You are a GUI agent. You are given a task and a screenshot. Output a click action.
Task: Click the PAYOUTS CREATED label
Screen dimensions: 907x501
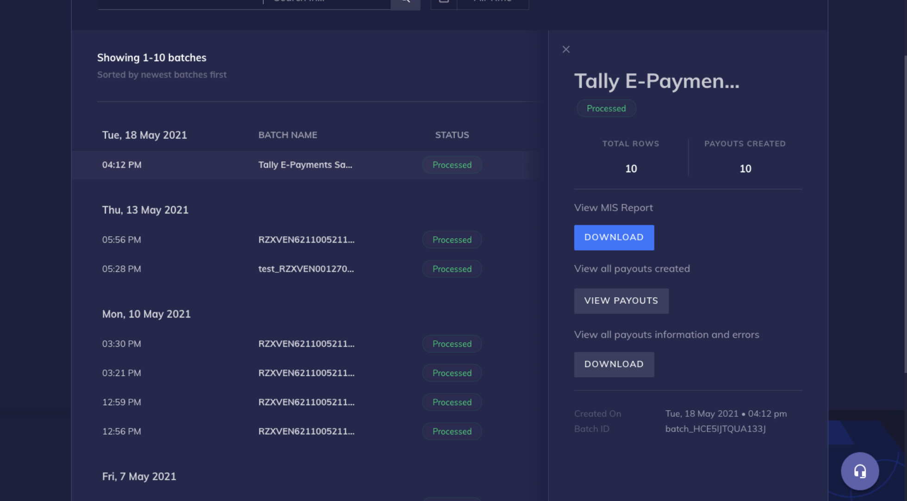point(745,144)
